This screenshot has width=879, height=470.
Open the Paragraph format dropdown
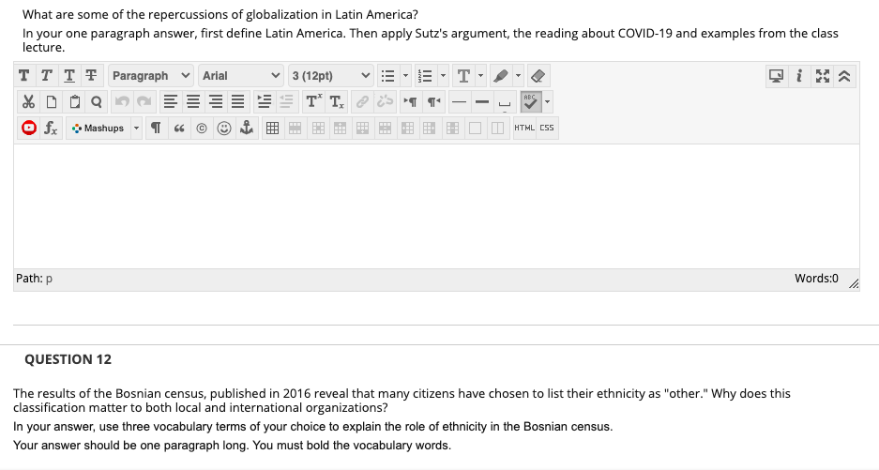[x=151, y=76]
